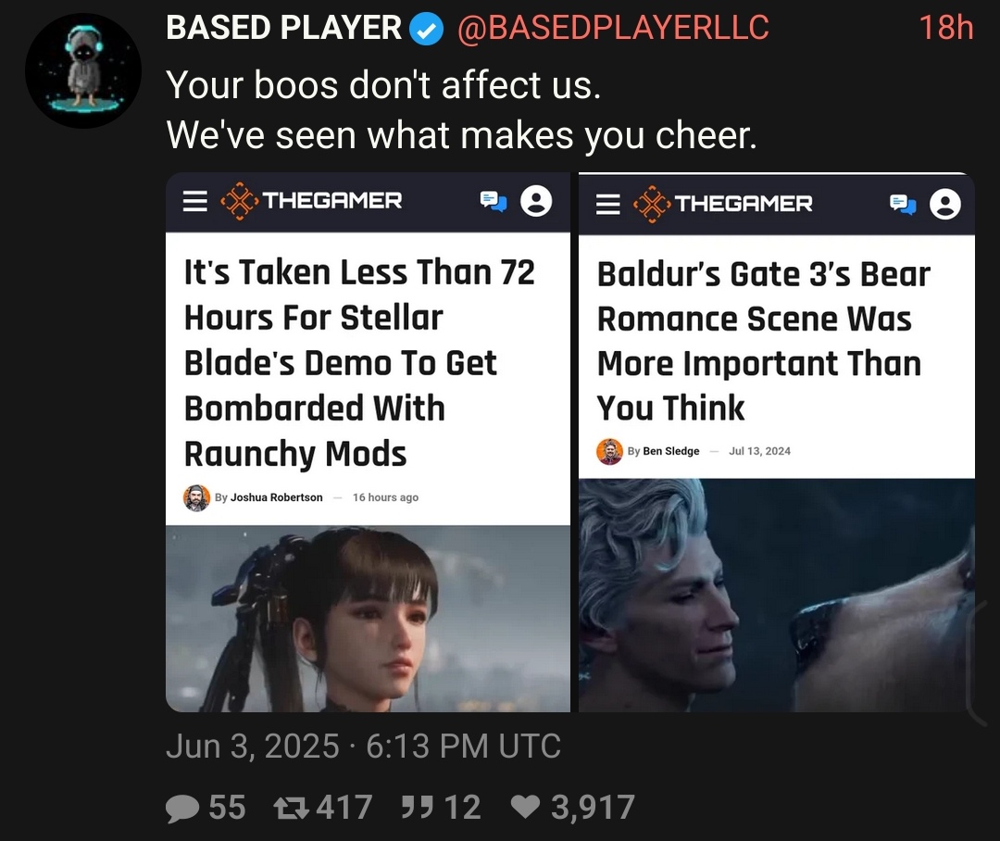Click the 18h post timestamp
Screen dimensions: 1000x841
click(x=945, y=28)
